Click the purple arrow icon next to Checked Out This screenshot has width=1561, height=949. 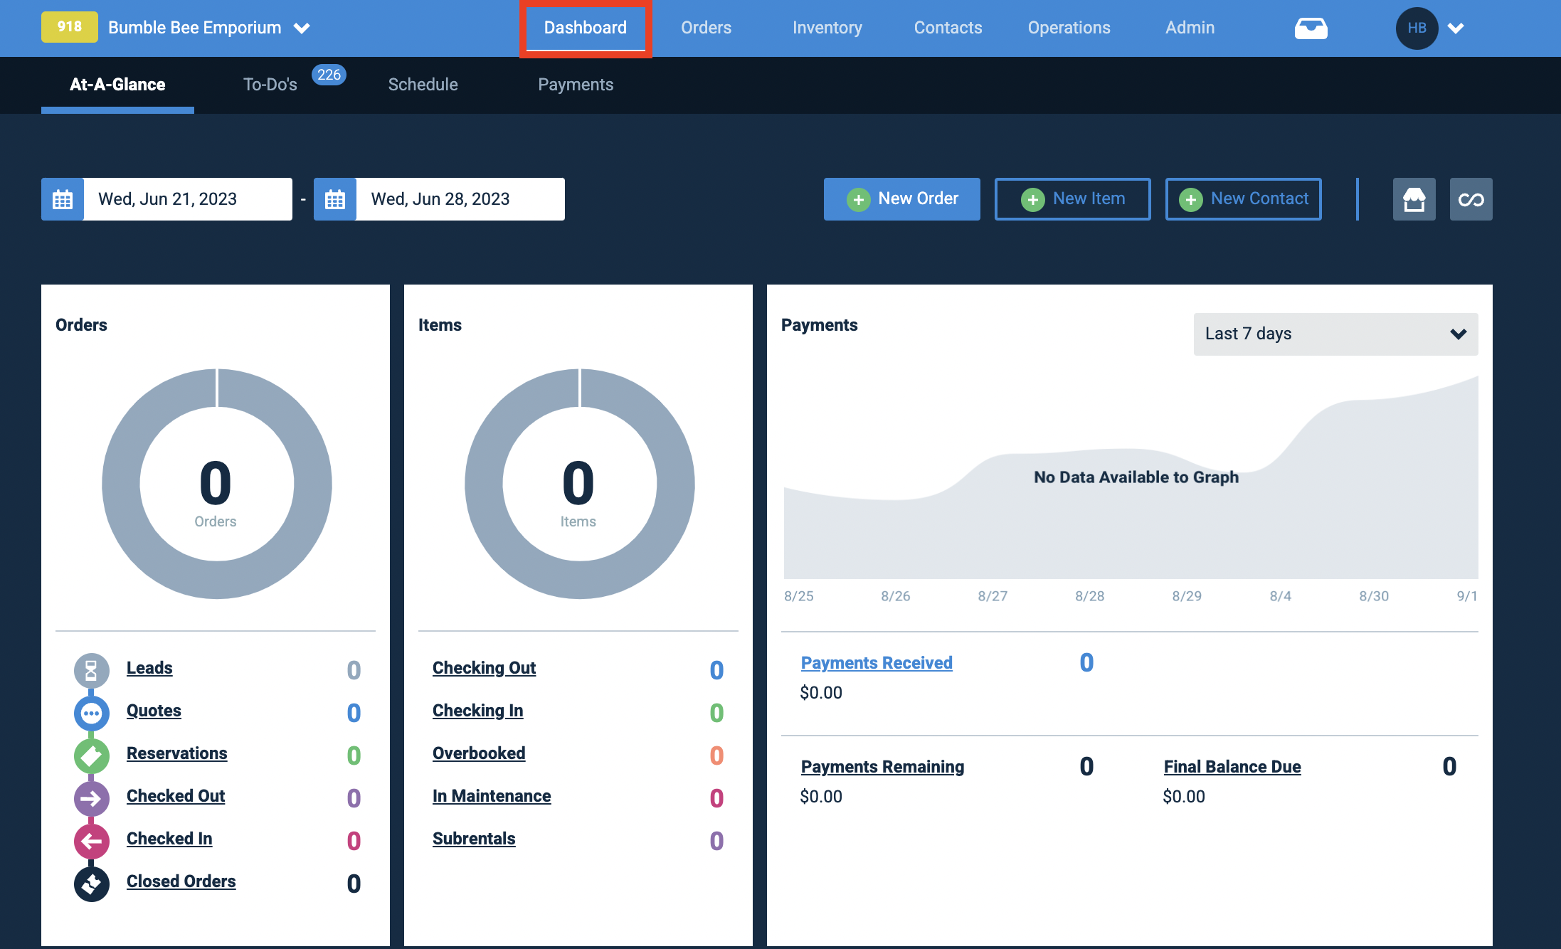pyautogui.click(x=91, y=798)
